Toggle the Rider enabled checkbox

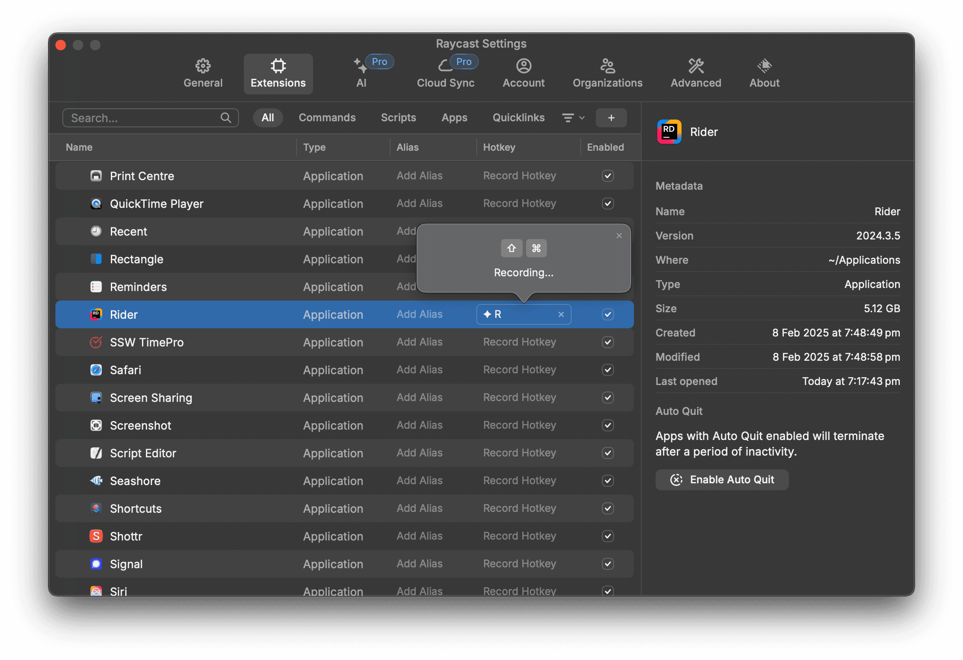coord(608,314)
